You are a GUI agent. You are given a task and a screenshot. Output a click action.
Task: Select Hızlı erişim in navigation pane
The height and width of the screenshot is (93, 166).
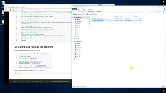point(78,18)
